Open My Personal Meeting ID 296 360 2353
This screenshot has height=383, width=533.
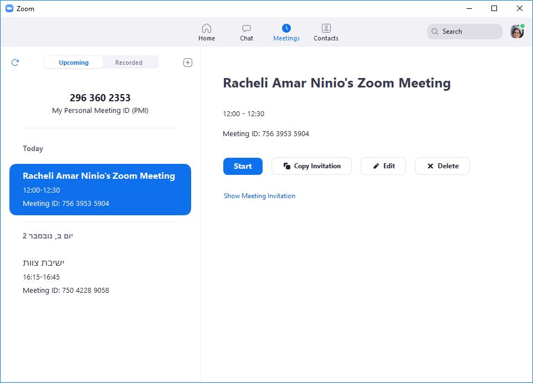100,103
